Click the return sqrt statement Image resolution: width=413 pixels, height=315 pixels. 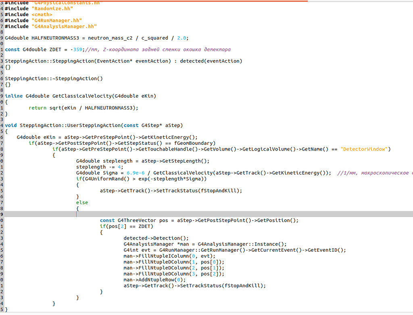83,108
